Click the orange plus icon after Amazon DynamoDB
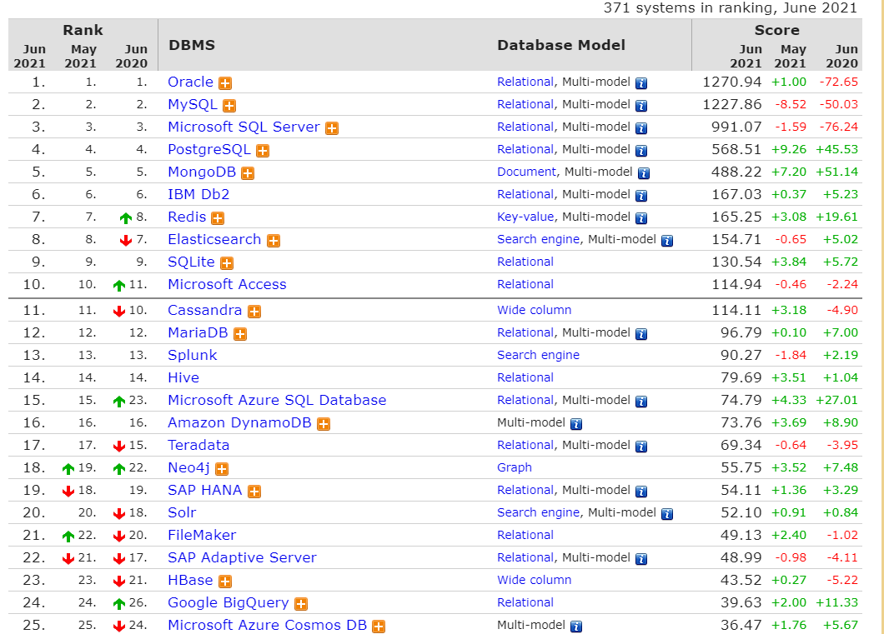The height and width of the screenshot is (634, 884). coord(323,424)
